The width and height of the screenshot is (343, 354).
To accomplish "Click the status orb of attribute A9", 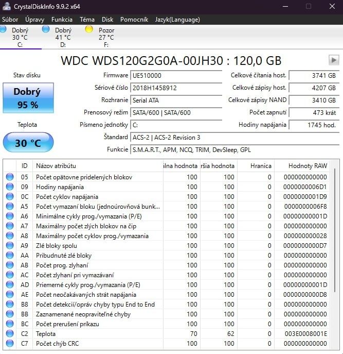I will click(10, 245).
